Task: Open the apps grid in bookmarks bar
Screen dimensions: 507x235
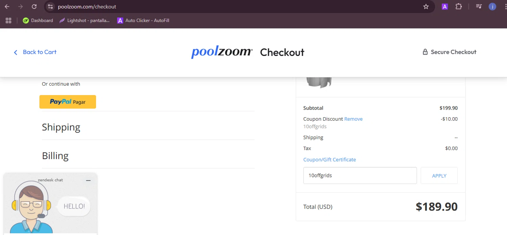Action: [8, 21]
